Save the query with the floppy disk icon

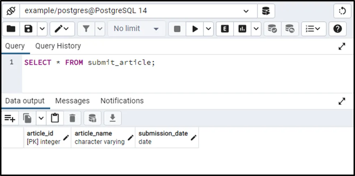click(x=28, y=29)
